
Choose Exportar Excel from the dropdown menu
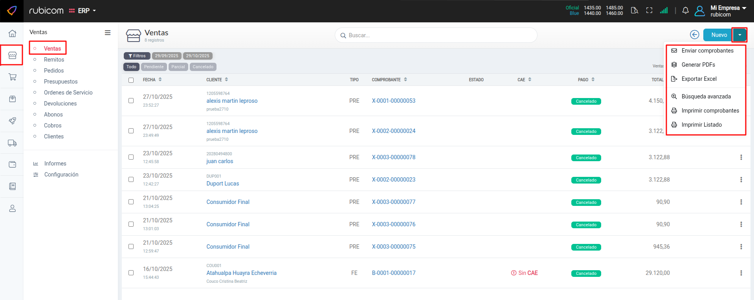tap(699, 79)
